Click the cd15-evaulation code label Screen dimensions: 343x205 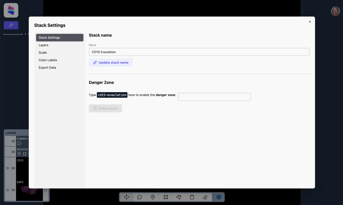[x=112, y=95]
